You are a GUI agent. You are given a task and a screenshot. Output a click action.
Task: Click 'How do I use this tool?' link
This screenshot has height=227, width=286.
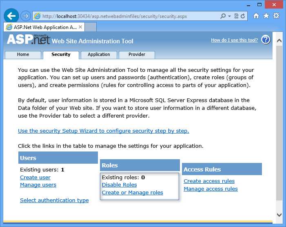pos(234,40)
